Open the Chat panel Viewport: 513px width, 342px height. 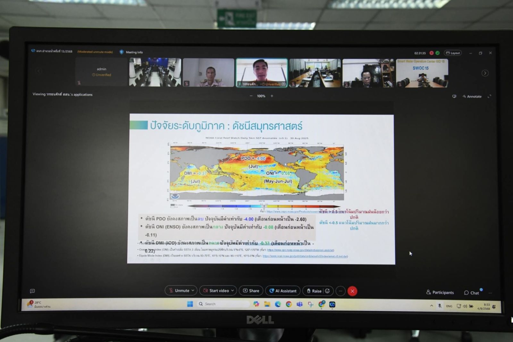[471, 293]
